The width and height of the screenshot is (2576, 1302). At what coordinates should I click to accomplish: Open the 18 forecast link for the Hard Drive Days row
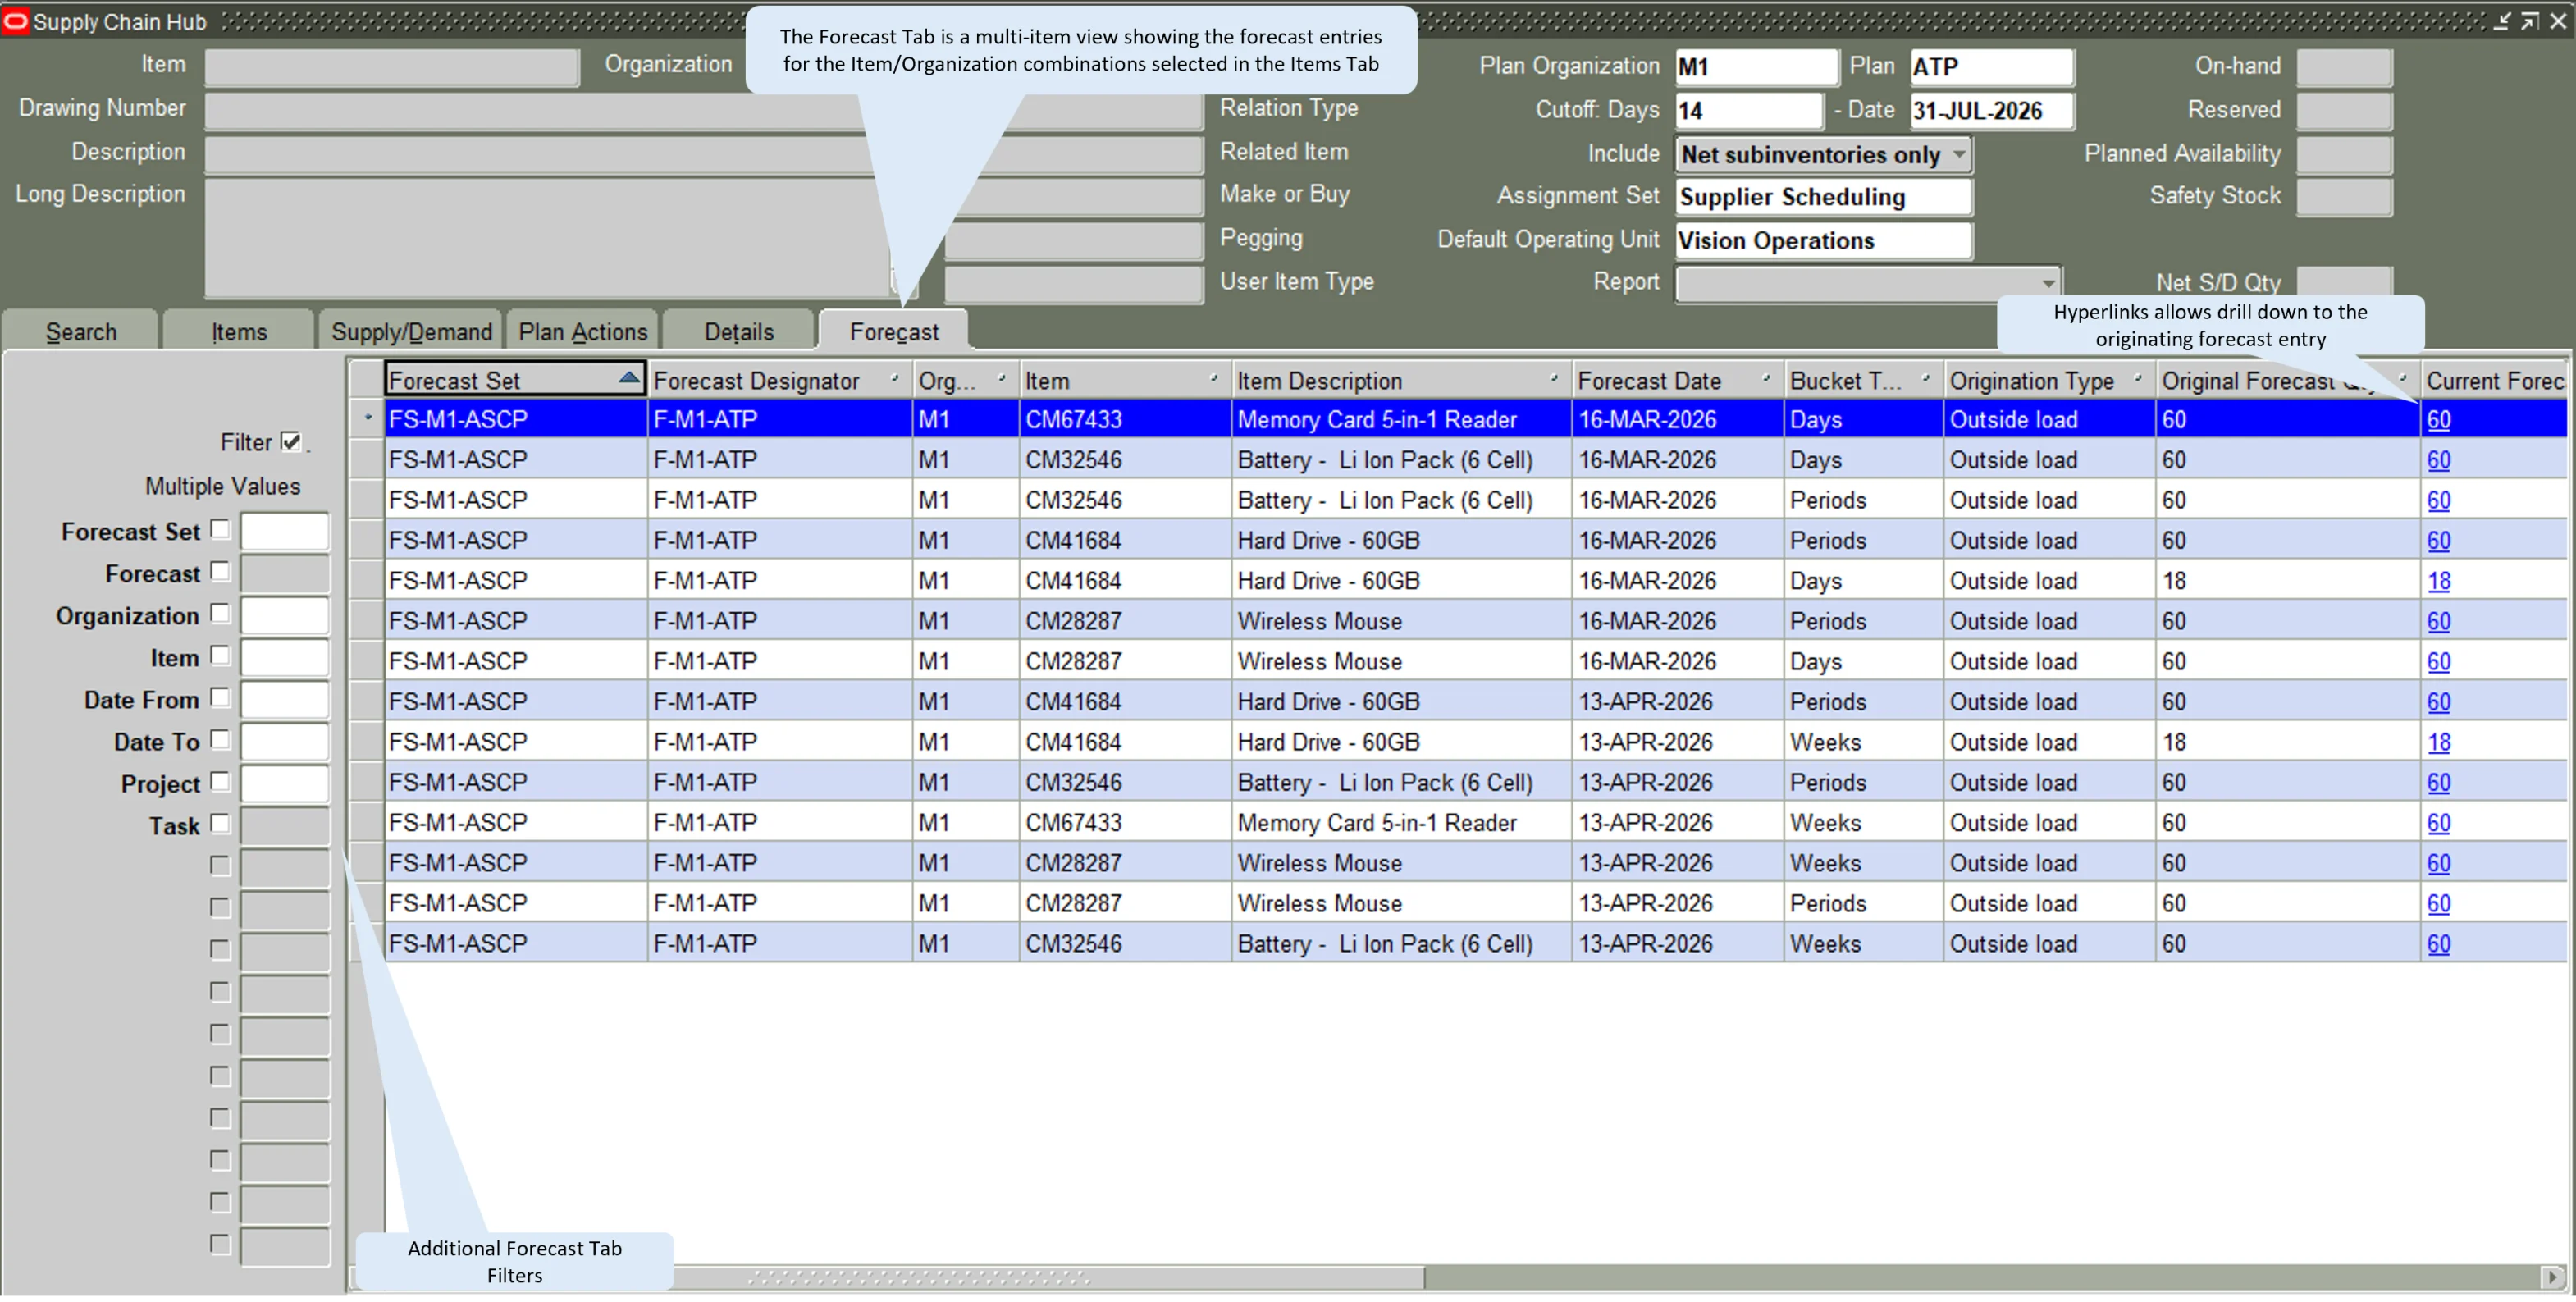[x=2438, y=582]
